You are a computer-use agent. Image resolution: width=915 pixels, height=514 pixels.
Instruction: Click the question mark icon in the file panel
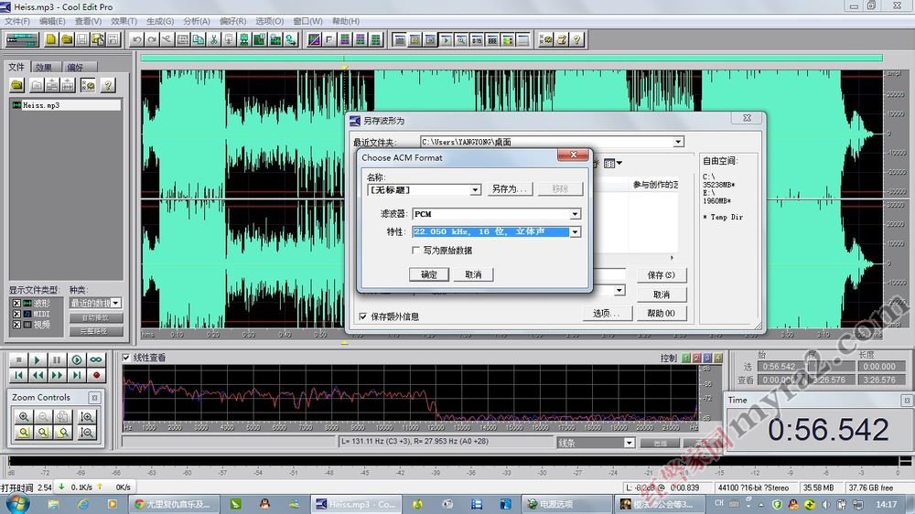point(107,85)
